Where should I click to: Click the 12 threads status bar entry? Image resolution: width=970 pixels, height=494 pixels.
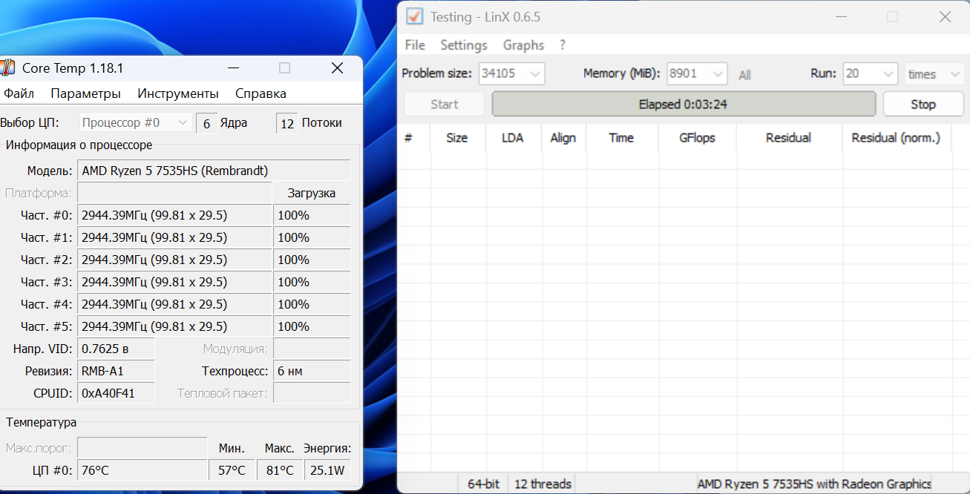click(543, 484)
